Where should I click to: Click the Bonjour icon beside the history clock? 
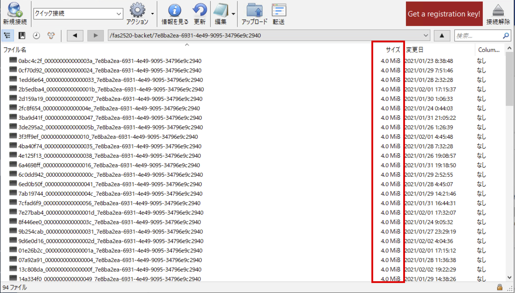pyautogui.click(x=51, y=35)
